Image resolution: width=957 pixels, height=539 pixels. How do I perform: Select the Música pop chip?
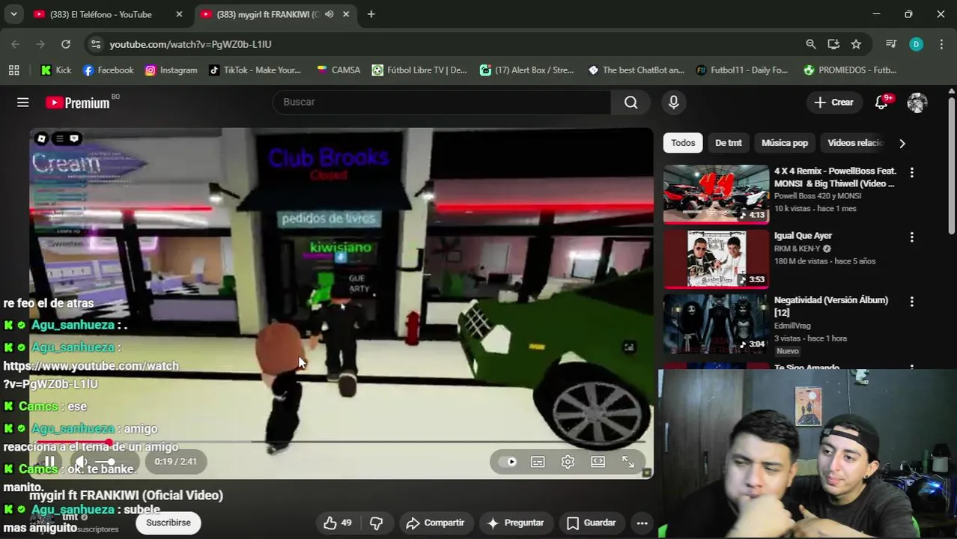click(x=785, y=143)
